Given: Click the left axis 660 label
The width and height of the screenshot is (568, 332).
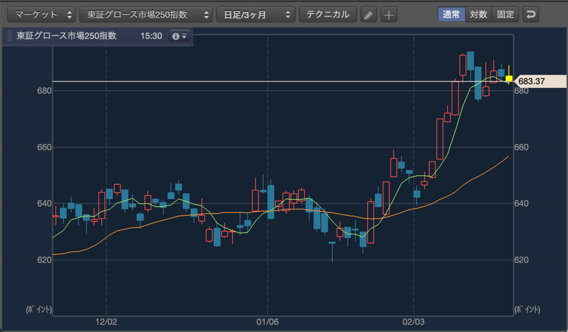Looking at the screenshot, I should click(x=44, y=148).
